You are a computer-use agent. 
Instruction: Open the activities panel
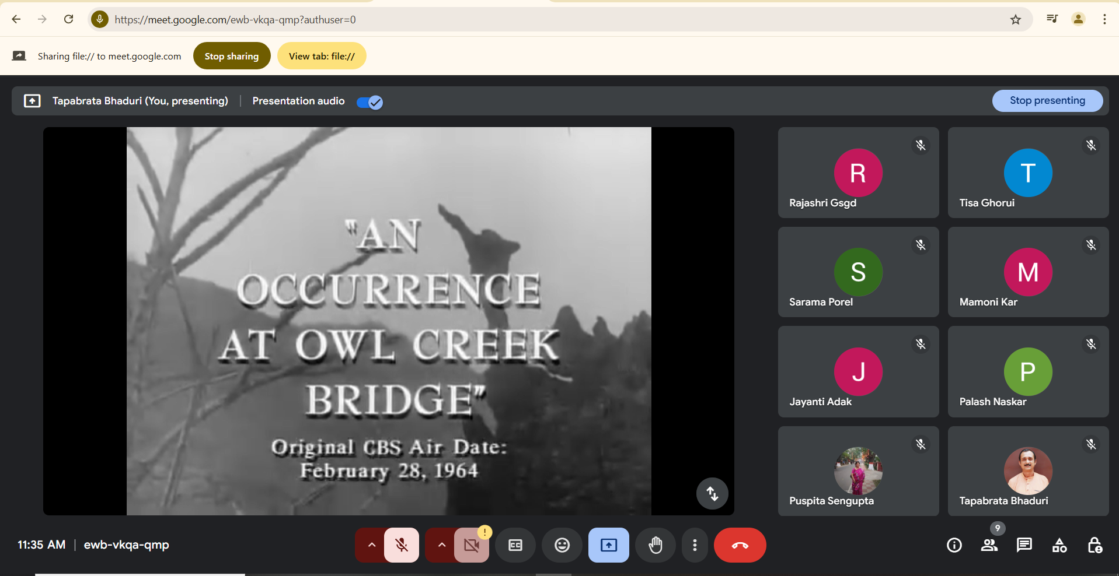tap(1059, 545)
